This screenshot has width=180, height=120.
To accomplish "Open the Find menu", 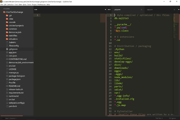I will [x=16, y=5].
